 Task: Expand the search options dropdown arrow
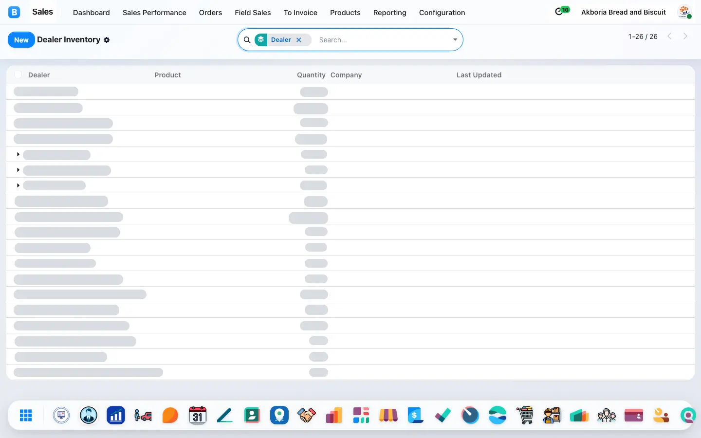[455, 40]
